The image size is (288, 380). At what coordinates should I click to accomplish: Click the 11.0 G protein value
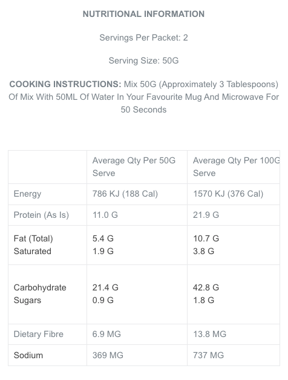click(x=105, y=215)
